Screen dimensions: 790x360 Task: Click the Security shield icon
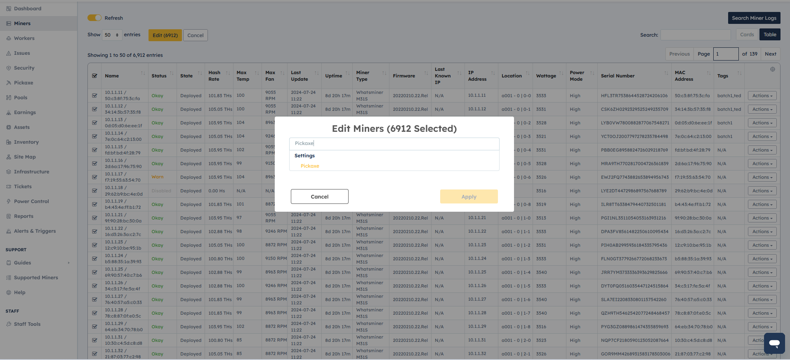pyautogui.click(x=9, y=68)
